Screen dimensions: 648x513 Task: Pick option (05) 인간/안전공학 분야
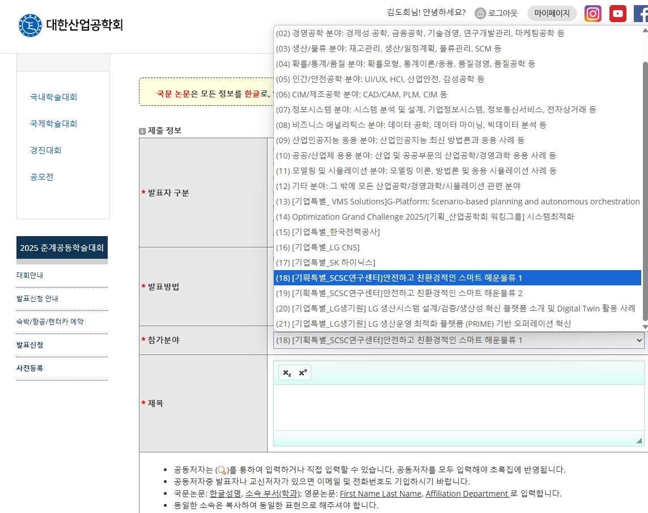[x=380, y=79]
